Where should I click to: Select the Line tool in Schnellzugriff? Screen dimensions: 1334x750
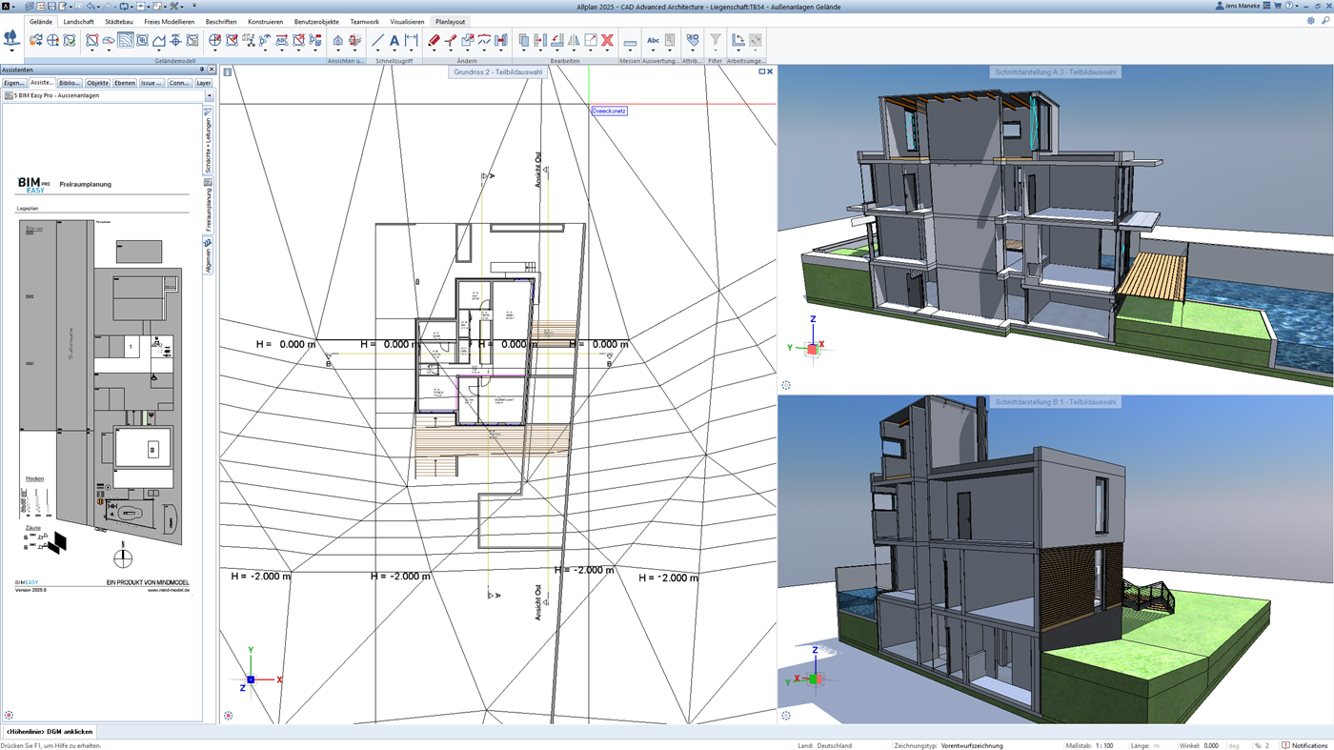tap(377, 40)
